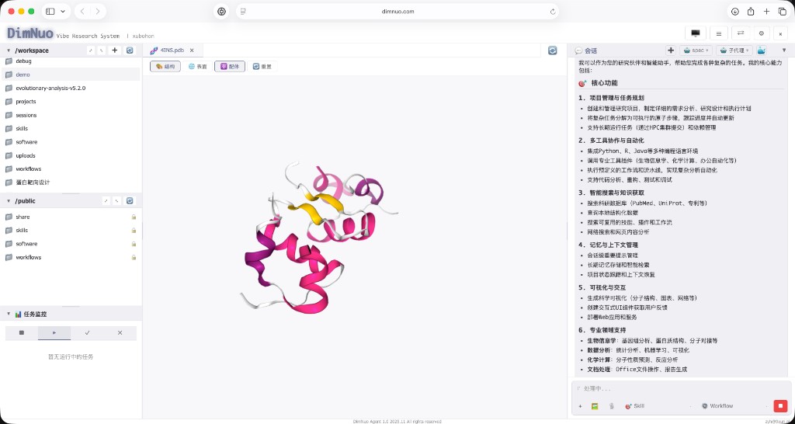Click Safari share icon

pos(751,11)
